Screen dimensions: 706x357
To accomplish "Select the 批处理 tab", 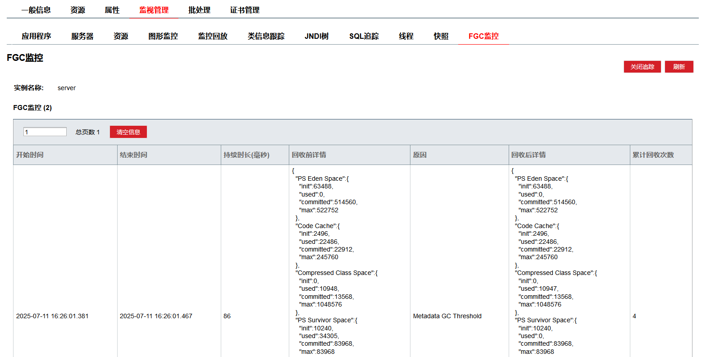I will tap(199, 10).
